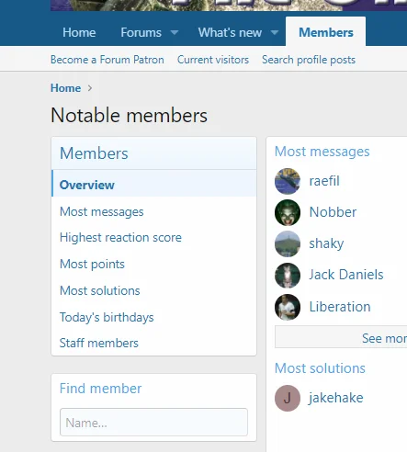407x452 pixels.
Task: Open shaky's username link
Action: [326, 243]
